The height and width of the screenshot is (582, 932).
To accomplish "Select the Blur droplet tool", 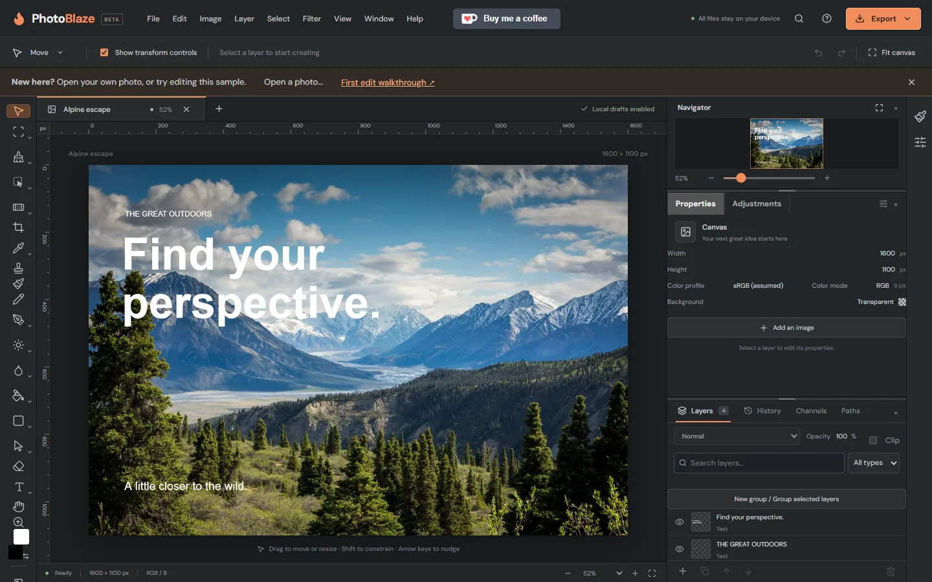I will click(18, 371).
